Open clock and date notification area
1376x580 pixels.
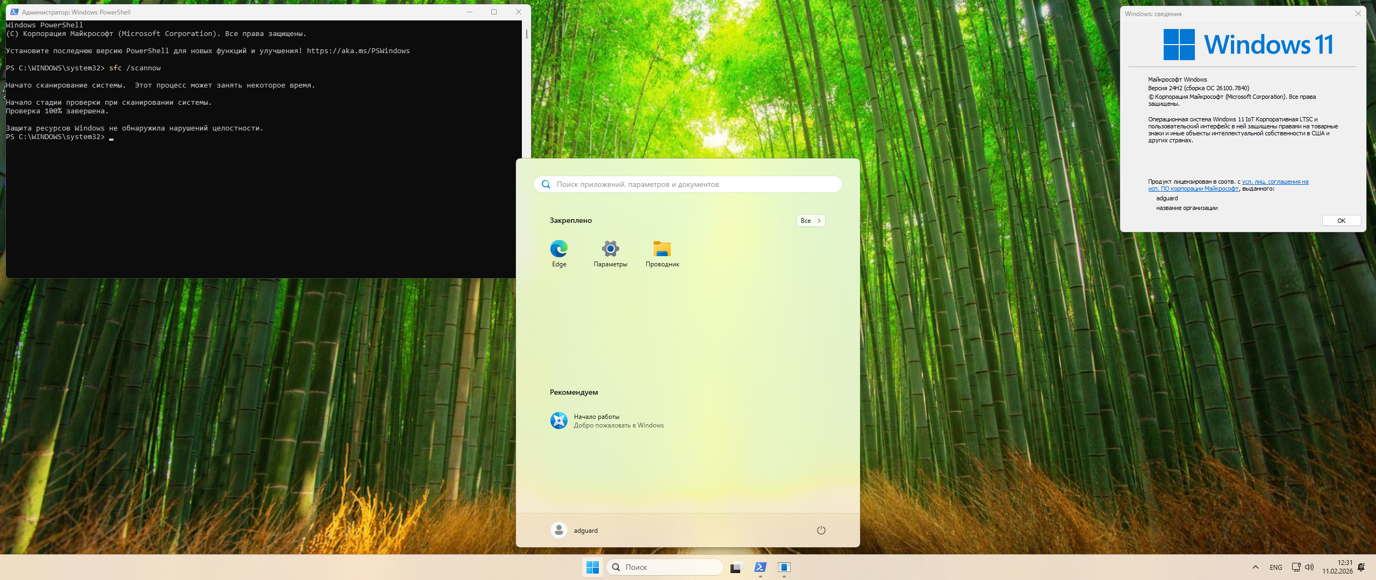coord(1337,567)
